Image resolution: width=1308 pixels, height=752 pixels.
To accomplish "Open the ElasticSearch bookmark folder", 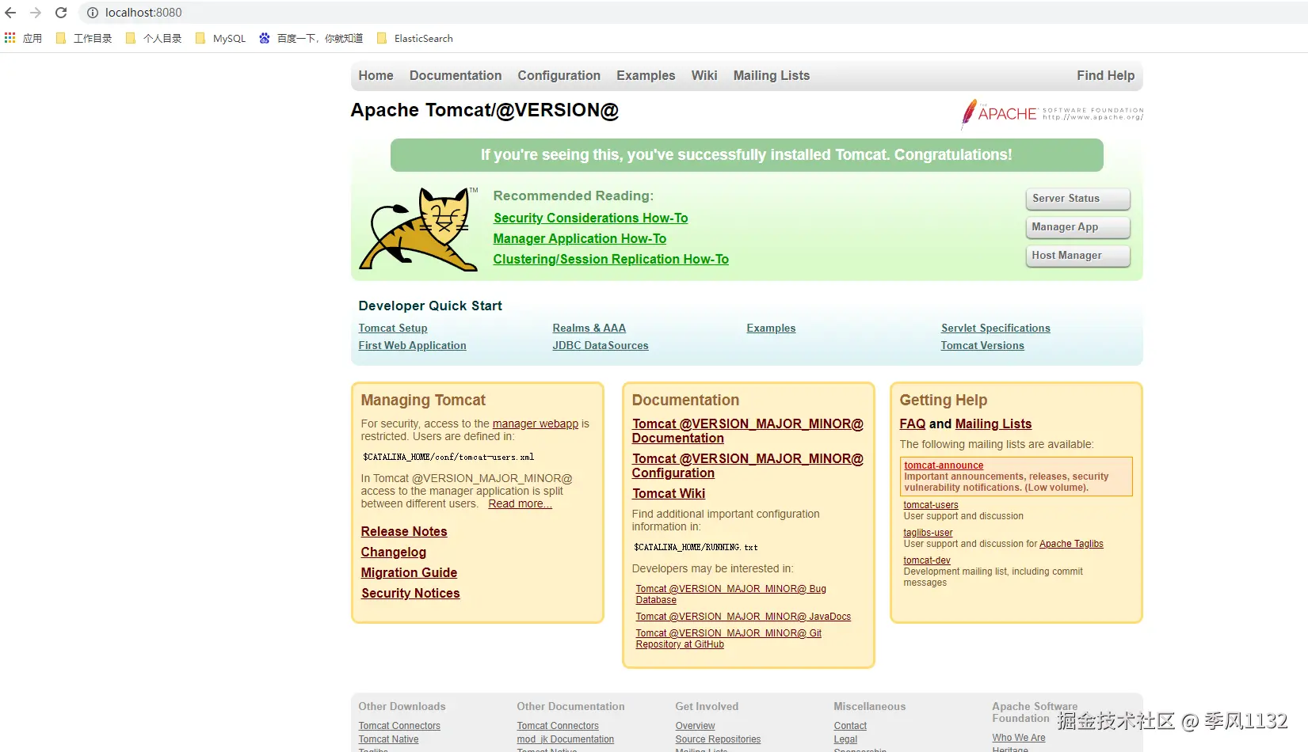I will tap(415, 38).
